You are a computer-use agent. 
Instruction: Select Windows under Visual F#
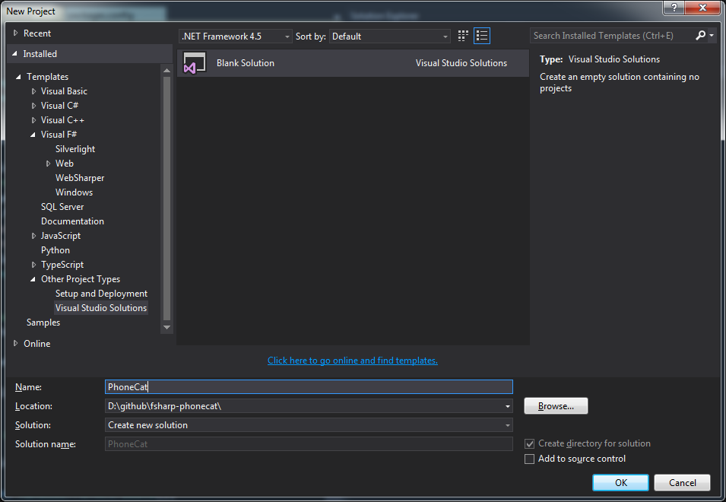click(x=74, y=192)
